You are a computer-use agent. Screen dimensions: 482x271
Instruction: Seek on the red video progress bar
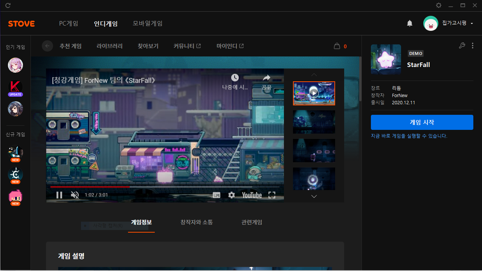click(165, 187)
